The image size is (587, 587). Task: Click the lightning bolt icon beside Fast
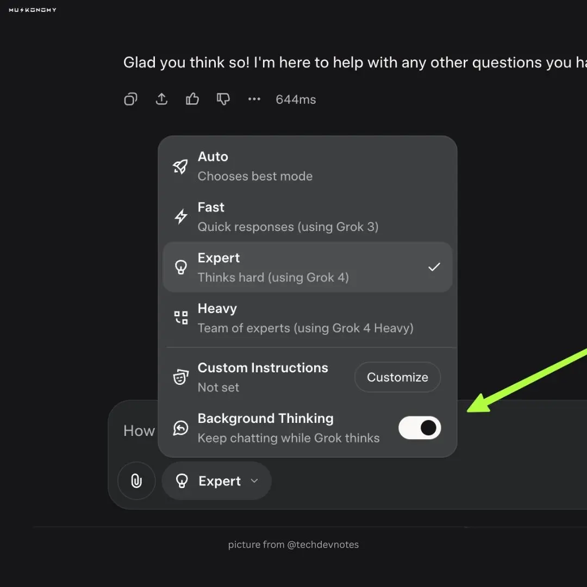(181, 216)
